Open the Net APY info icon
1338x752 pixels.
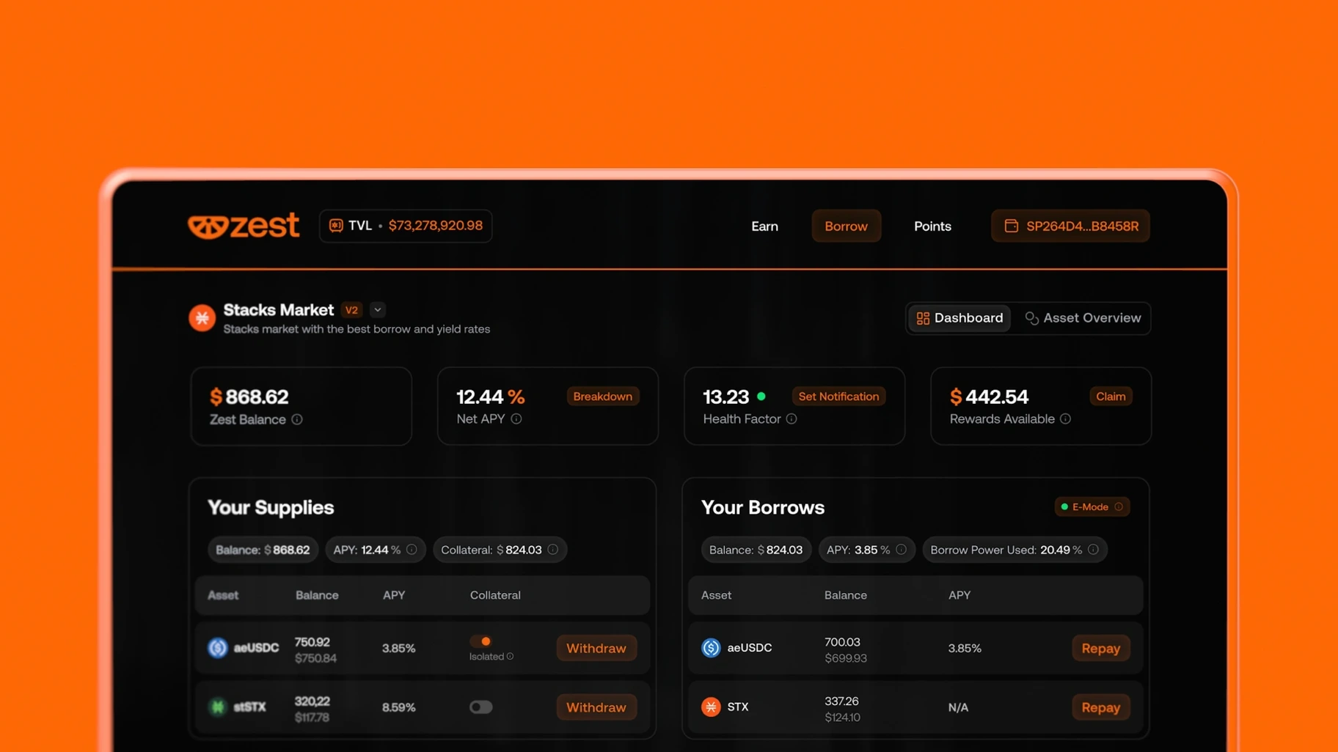tap(516, 419)
